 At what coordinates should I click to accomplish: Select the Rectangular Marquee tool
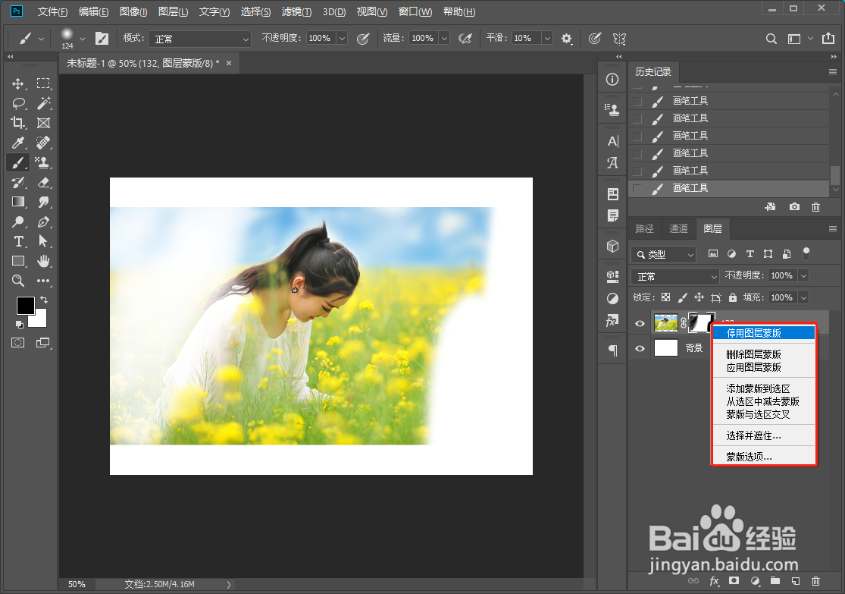43,83
